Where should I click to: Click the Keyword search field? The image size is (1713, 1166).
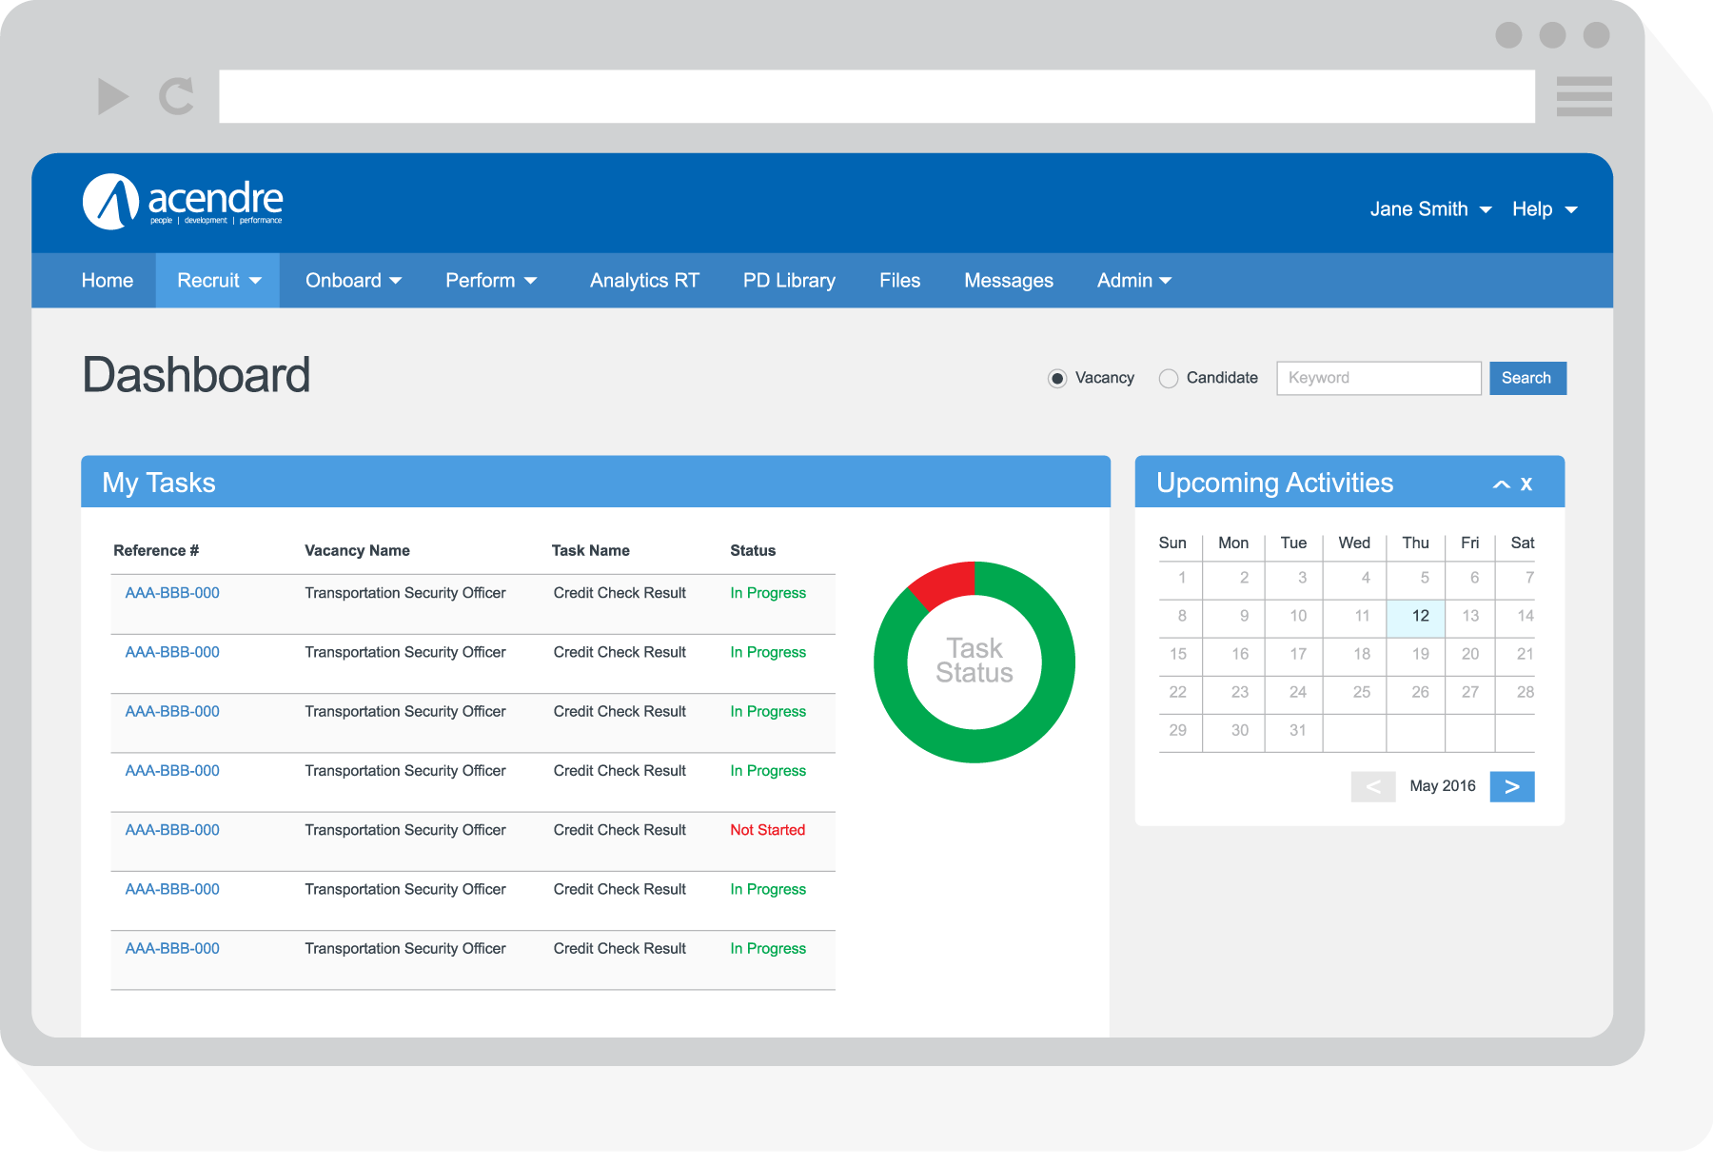click(x=1379, y=378)
